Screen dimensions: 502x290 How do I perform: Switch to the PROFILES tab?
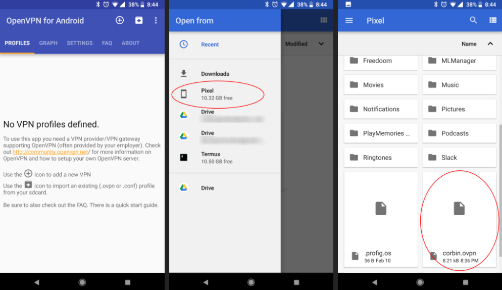17,43
